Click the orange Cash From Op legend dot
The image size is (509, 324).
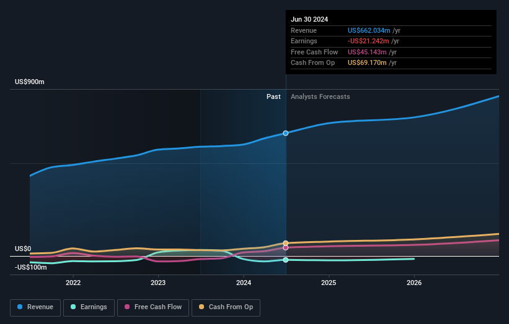[x=201, y=307]
